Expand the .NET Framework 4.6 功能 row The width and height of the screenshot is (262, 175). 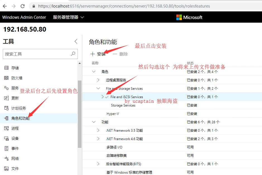point(98,139)
